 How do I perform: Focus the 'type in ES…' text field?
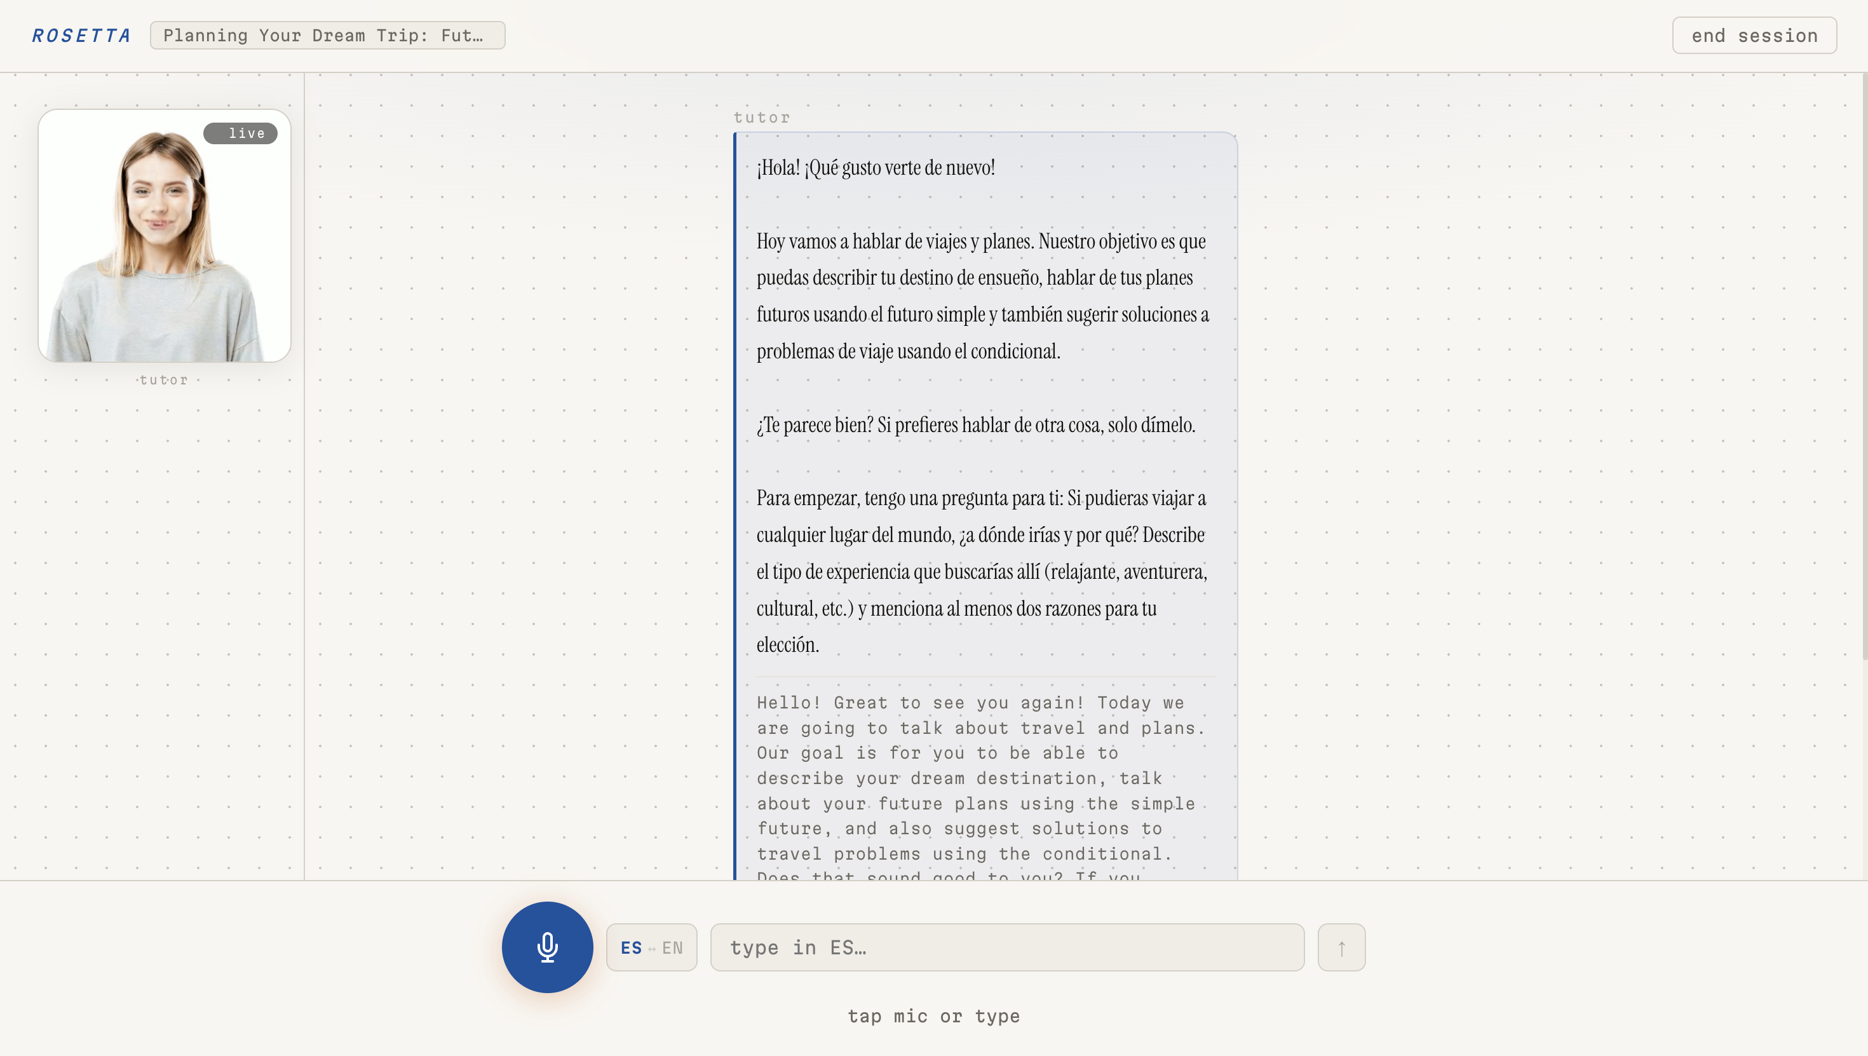tap(1006, 947)
